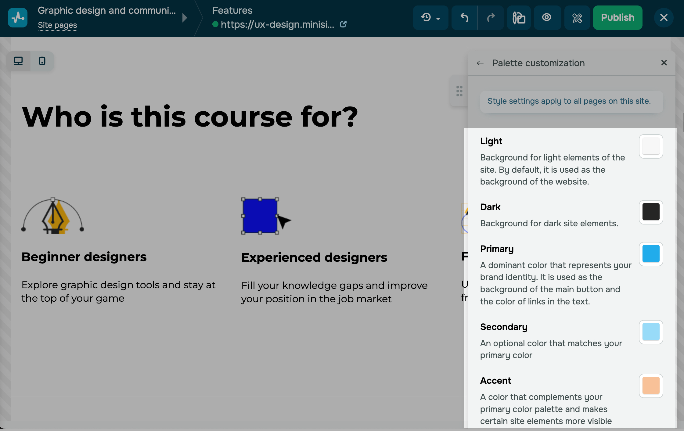
Task: Open the version history dropdown
Action: point(430,18)
